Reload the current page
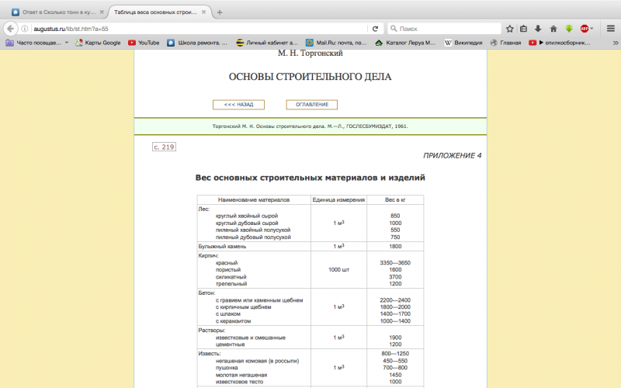Screen dimensions: 621x388 [375, 28]
